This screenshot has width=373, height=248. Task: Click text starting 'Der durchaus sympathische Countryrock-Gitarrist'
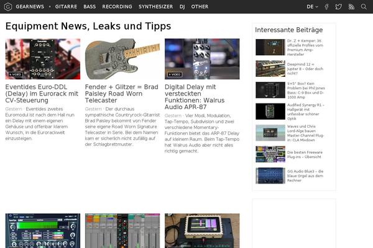[122, 126]
